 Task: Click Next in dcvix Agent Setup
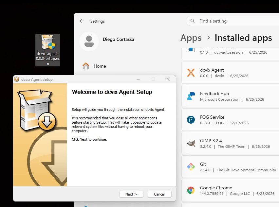(131, 194)
